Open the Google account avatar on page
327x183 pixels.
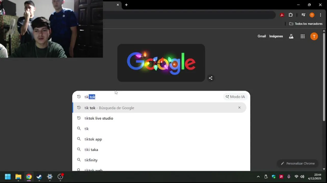pos(314,36)
